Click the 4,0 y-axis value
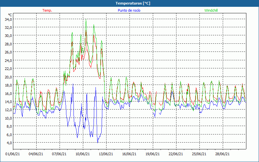Screen dimensions: 259x162 pos(9,143)
